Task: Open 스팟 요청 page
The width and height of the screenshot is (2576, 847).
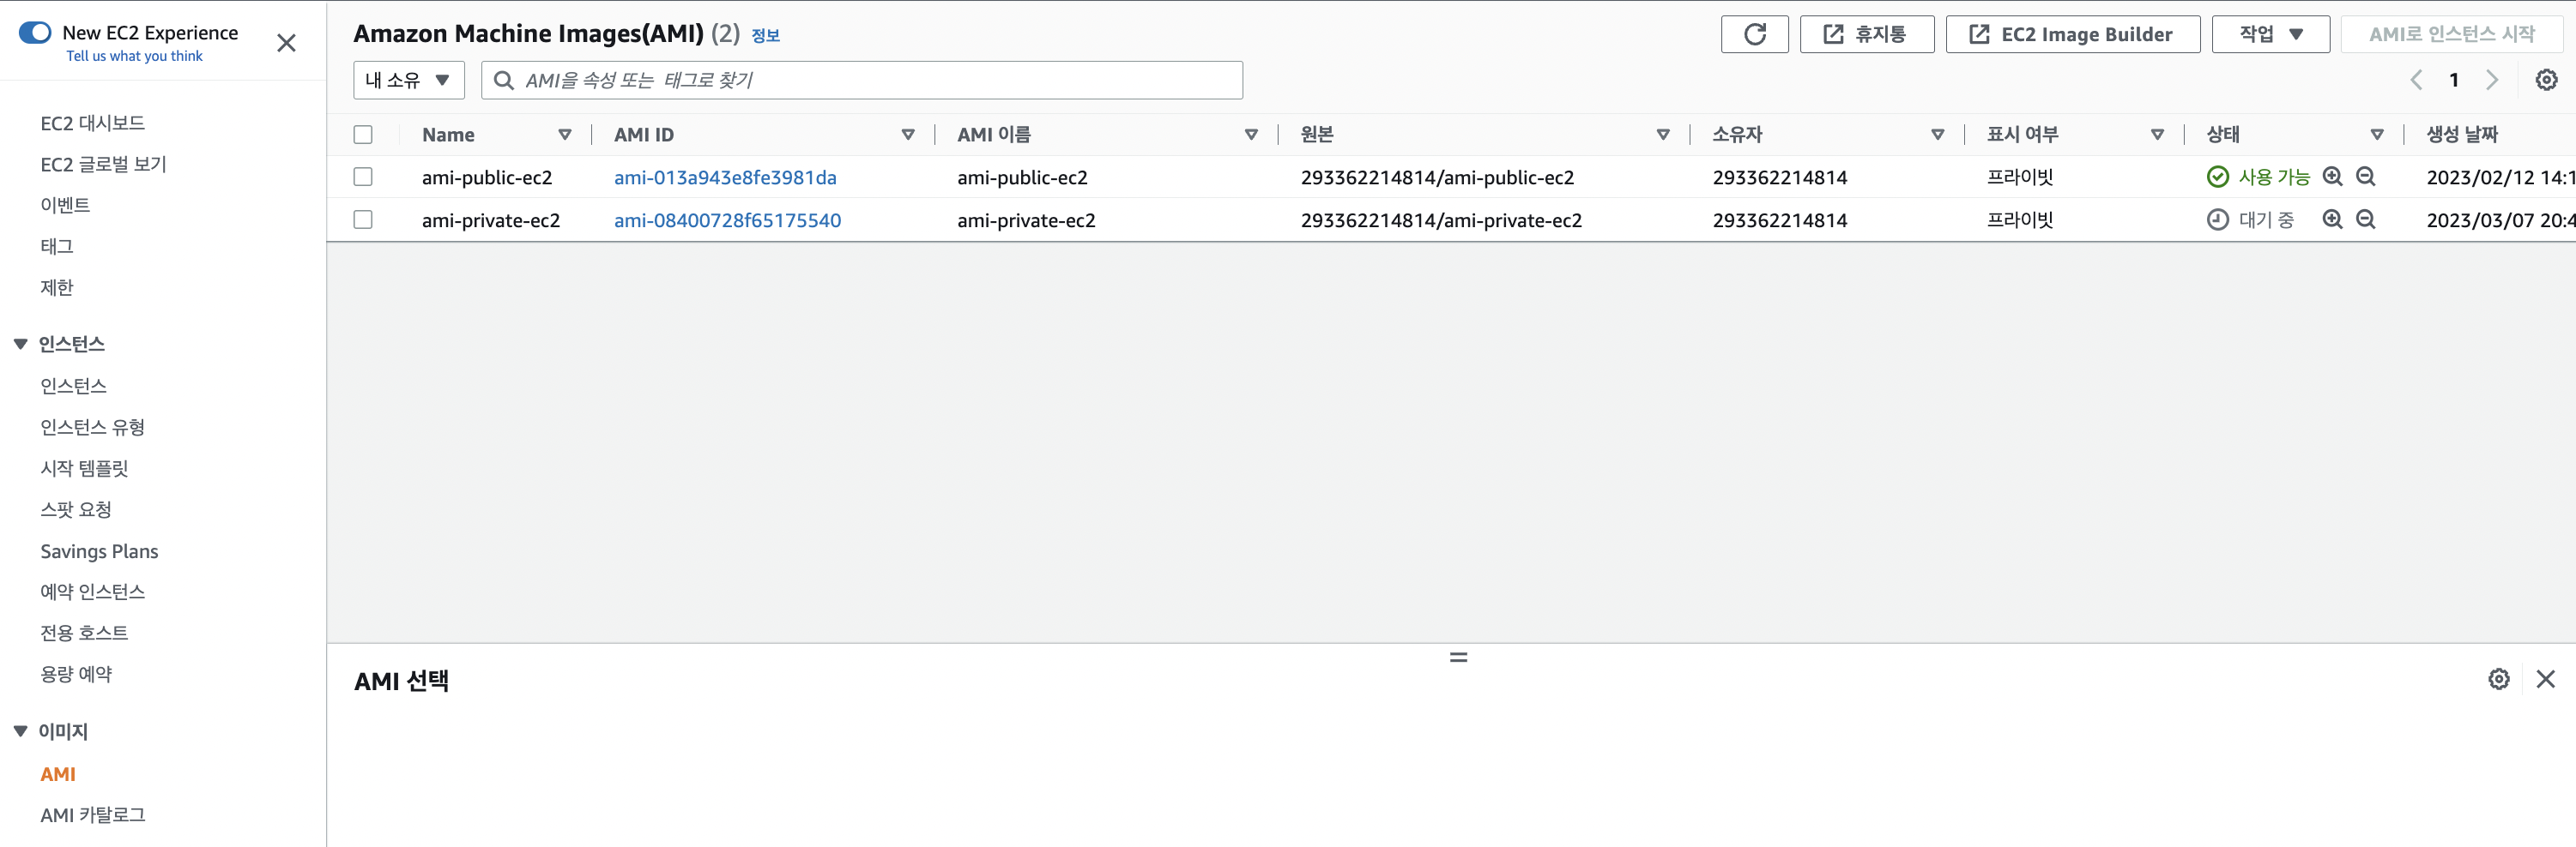Action: tap(76, 509)
